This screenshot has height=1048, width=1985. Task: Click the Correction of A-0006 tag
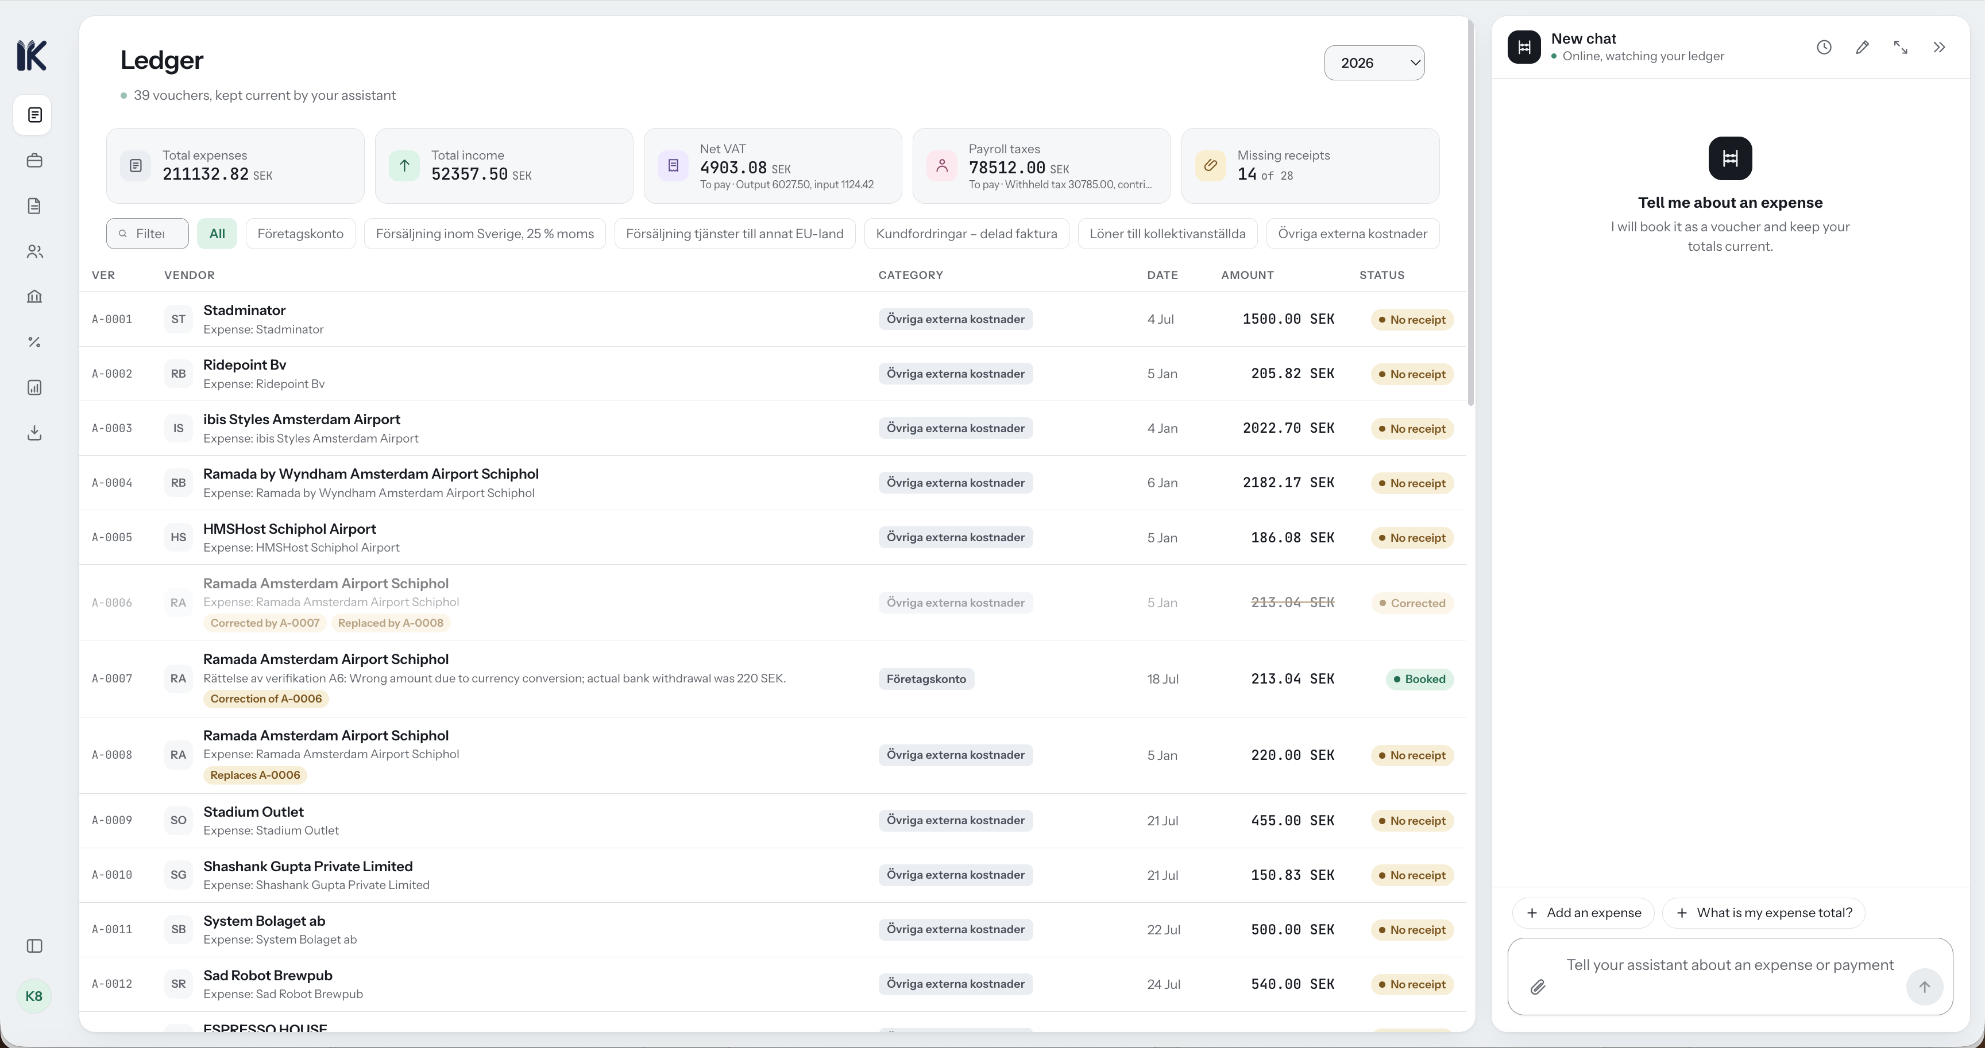pos(266,698)
